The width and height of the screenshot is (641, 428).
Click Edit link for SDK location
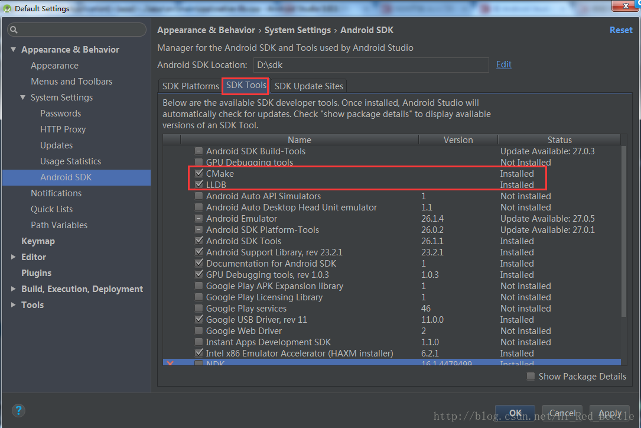[503, 64]
